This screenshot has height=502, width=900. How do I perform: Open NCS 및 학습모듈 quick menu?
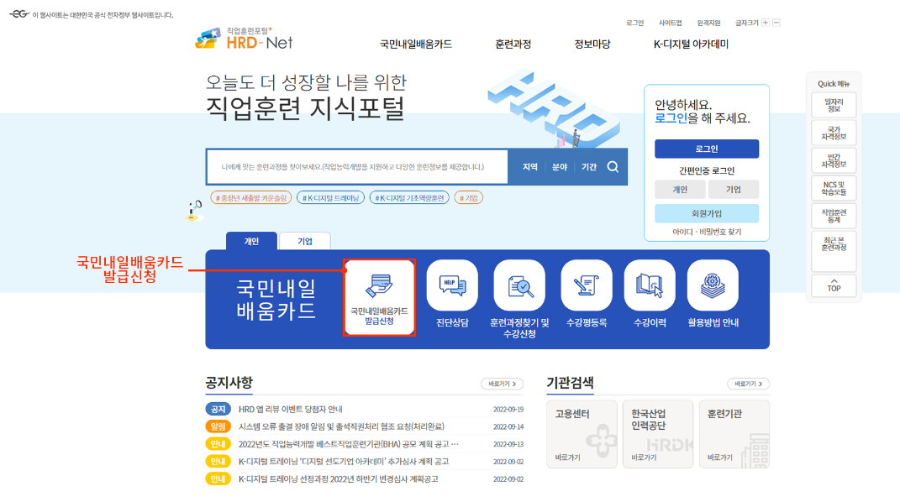(834, 188)
